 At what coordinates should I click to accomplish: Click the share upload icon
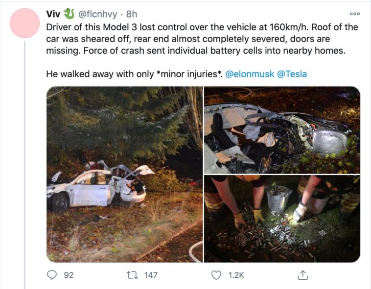[302, 275]
